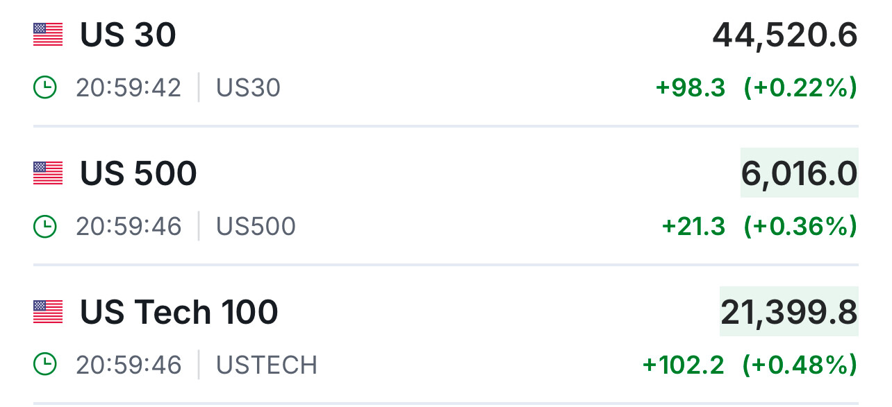The width and height of the screenshot is (892, 407).
Task: Open the US Tech 100 index name
Action: [x=179, y=312]
